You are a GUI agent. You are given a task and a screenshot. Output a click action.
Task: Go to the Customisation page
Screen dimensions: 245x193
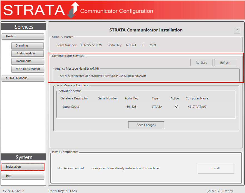tap(28, 53)
